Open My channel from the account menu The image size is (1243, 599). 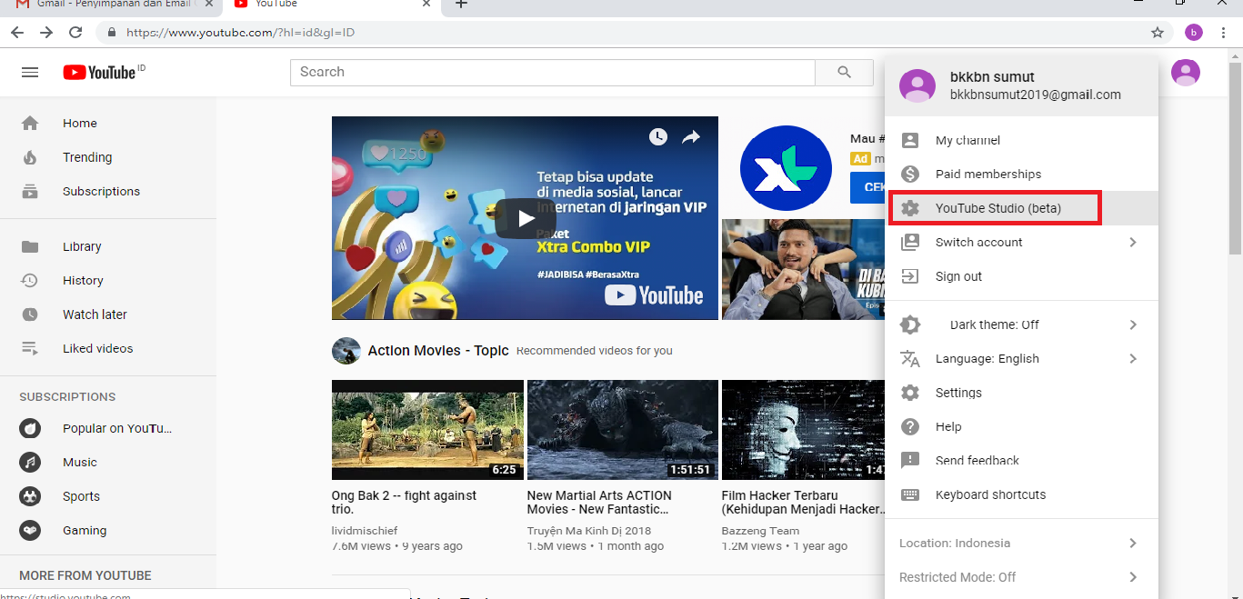(x=967, y=139)
